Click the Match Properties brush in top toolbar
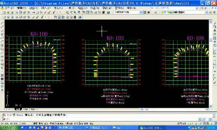The width and height of the screenshot is (217, 130). click(x=46, y=12)
